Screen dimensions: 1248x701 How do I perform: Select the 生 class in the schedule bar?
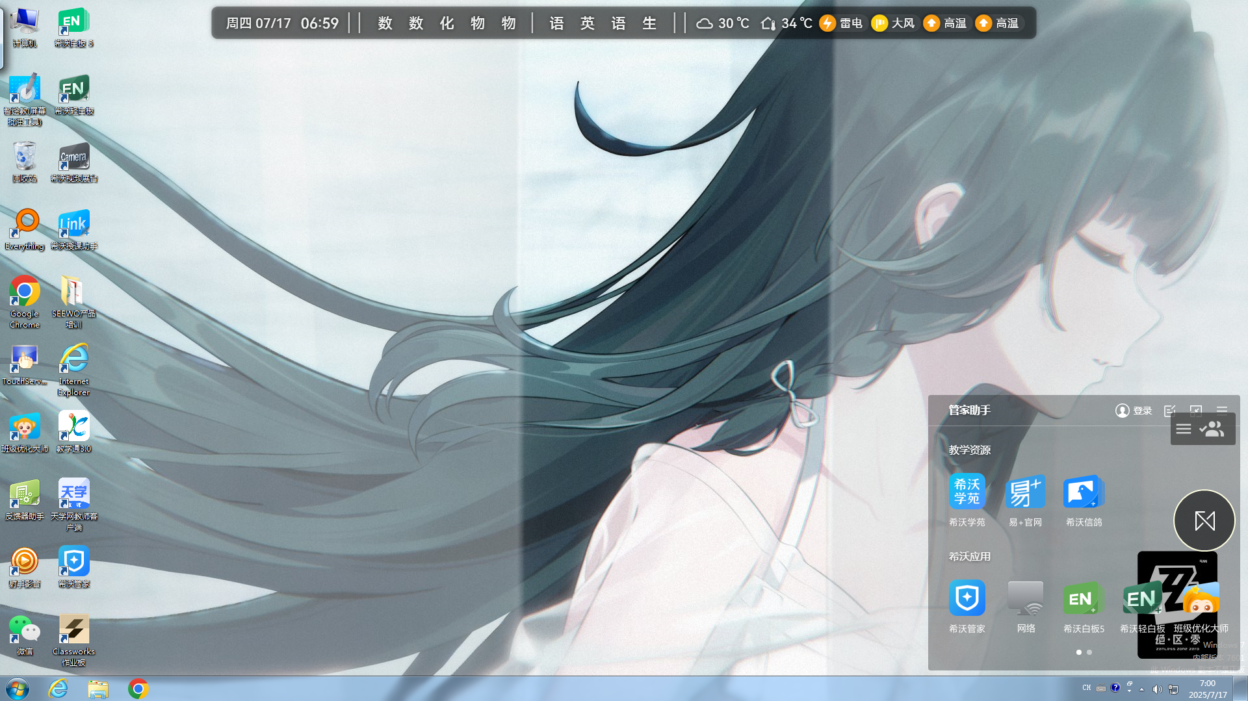click(649, 23)
